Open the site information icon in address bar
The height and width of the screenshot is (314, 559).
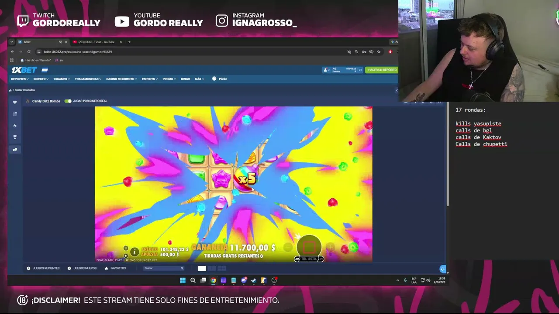tap(39, 51)
